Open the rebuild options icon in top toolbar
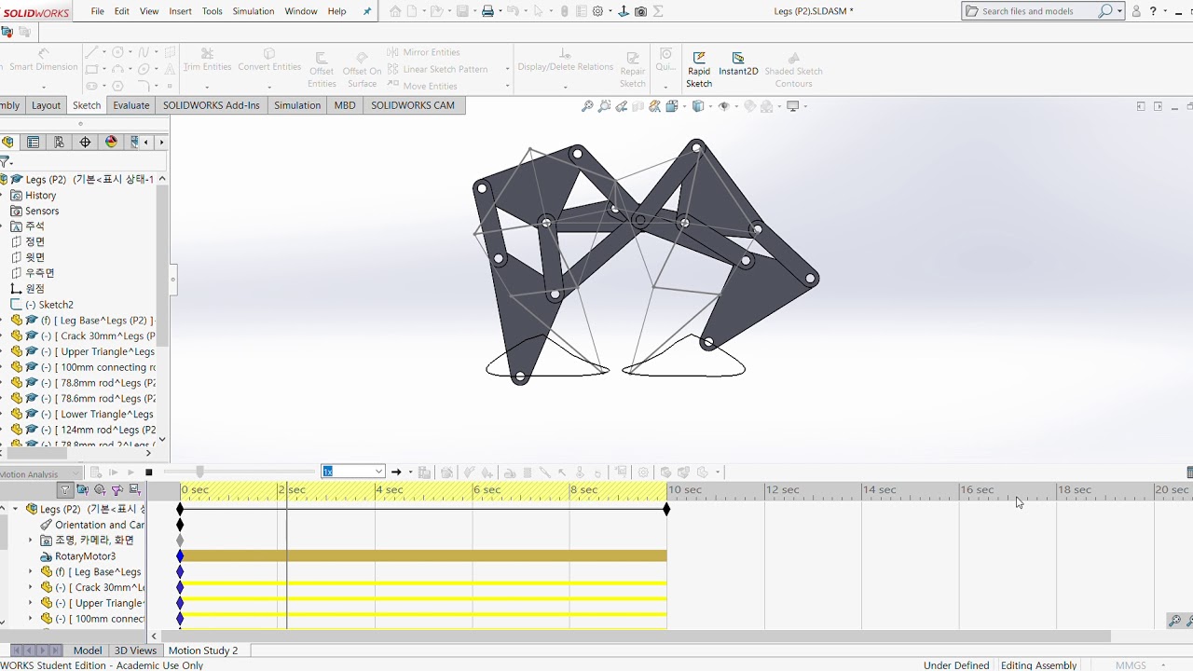This screenshot has width=1193, height=671. click(565, 11)
